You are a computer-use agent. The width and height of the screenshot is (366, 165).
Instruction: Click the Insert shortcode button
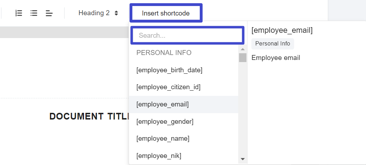(166, 13)
